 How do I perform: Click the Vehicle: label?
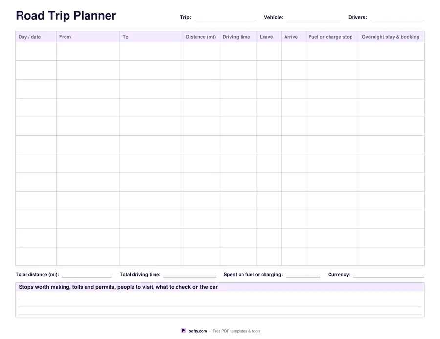click(274, 17)
